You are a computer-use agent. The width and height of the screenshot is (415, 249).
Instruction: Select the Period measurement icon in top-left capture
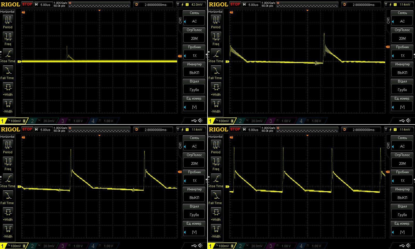tap(8, 20)
